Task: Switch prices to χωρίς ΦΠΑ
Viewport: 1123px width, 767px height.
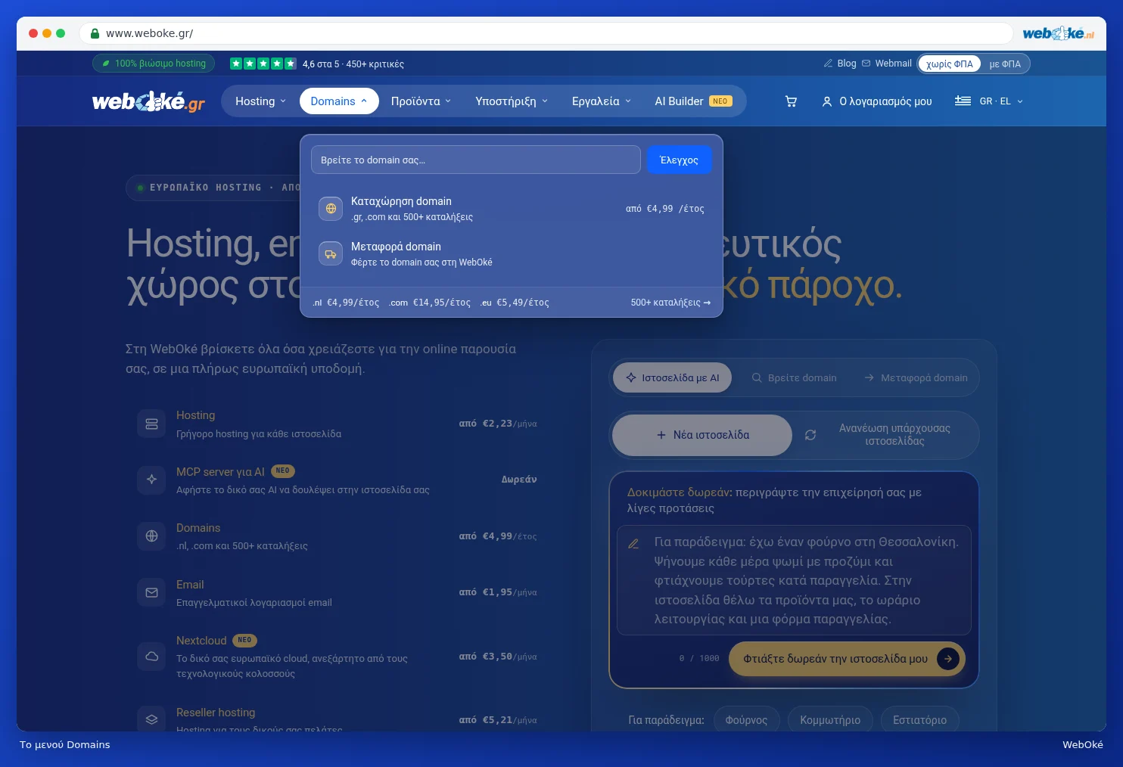Action: (x=950, y=64)
